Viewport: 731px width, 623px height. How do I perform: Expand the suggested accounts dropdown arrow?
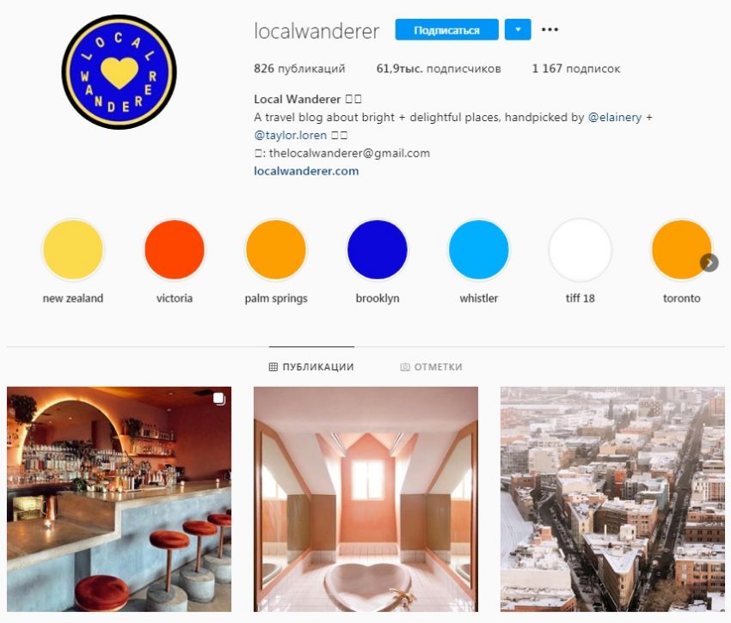click(518, 30)
